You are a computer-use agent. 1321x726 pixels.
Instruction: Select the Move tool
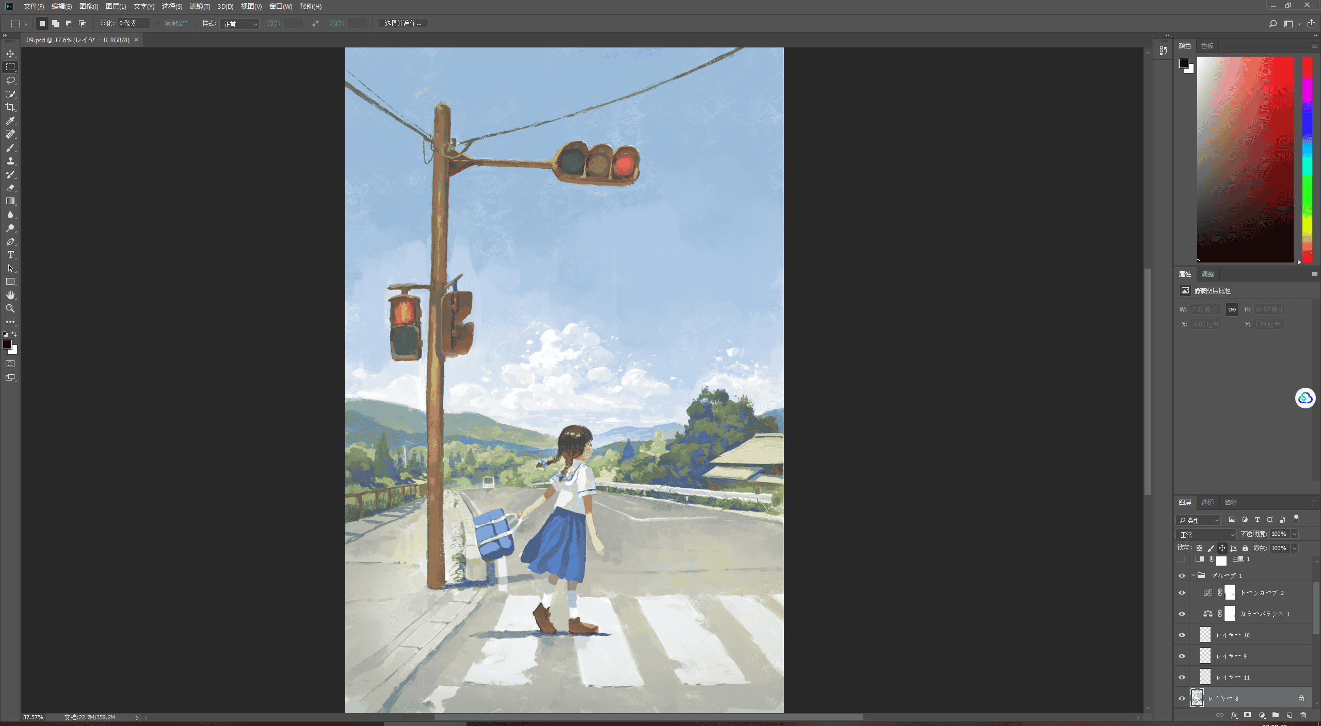[x=10, y=54]
